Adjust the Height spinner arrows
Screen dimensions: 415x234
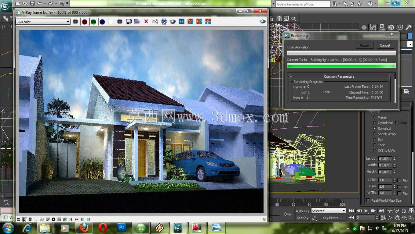pyautogui.click(x=395, y=172)
